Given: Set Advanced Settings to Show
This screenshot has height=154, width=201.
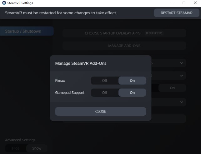Looking at the screenshot, I should (x=37, y=148).
